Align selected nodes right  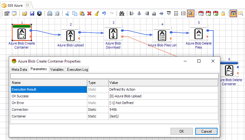tap(146, 13)
